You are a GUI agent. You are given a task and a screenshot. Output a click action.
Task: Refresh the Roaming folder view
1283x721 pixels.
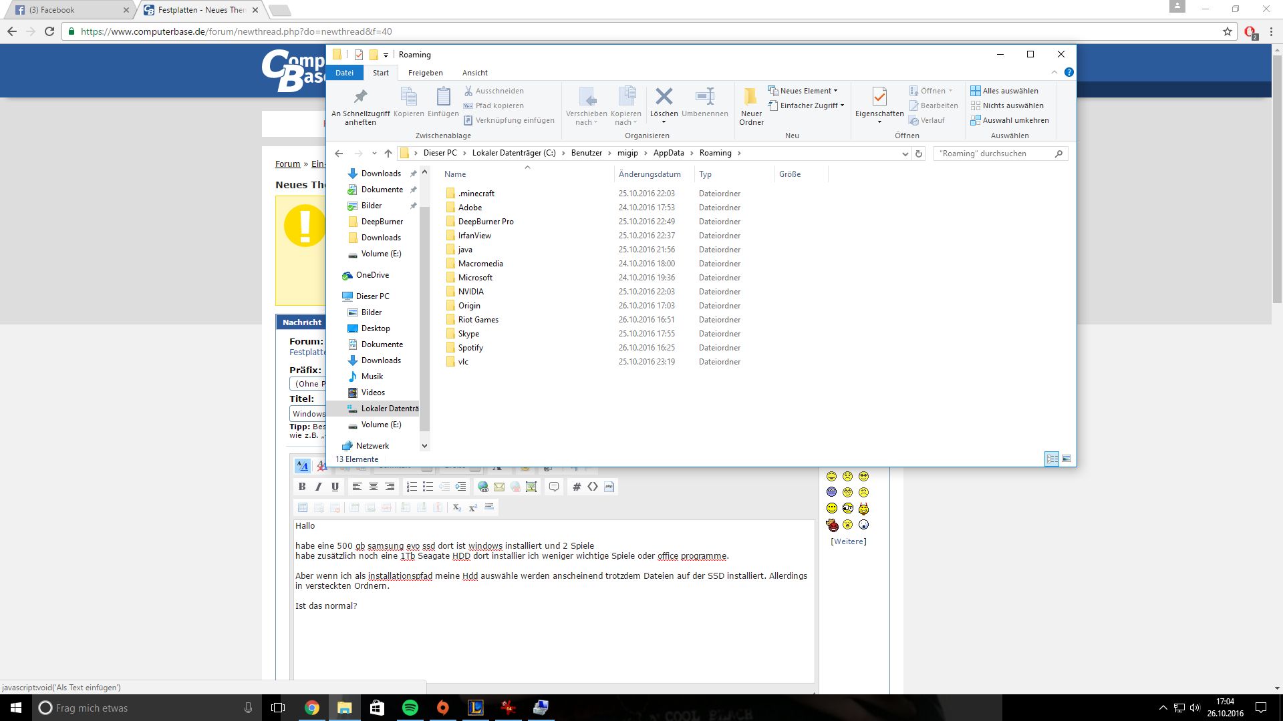pyautogui.click(x=919, y=154)
